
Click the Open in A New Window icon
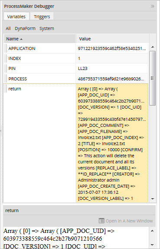[101, 221]
